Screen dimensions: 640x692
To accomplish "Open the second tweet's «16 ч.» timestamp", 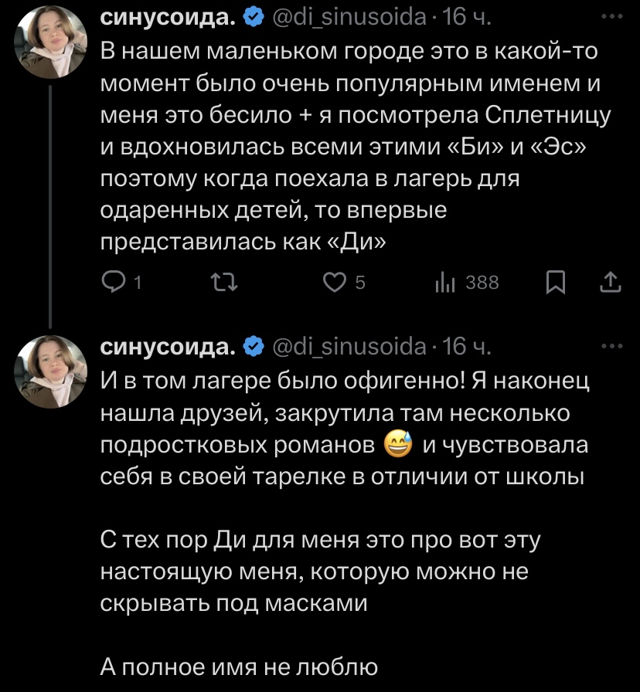I will click(467, 346).
